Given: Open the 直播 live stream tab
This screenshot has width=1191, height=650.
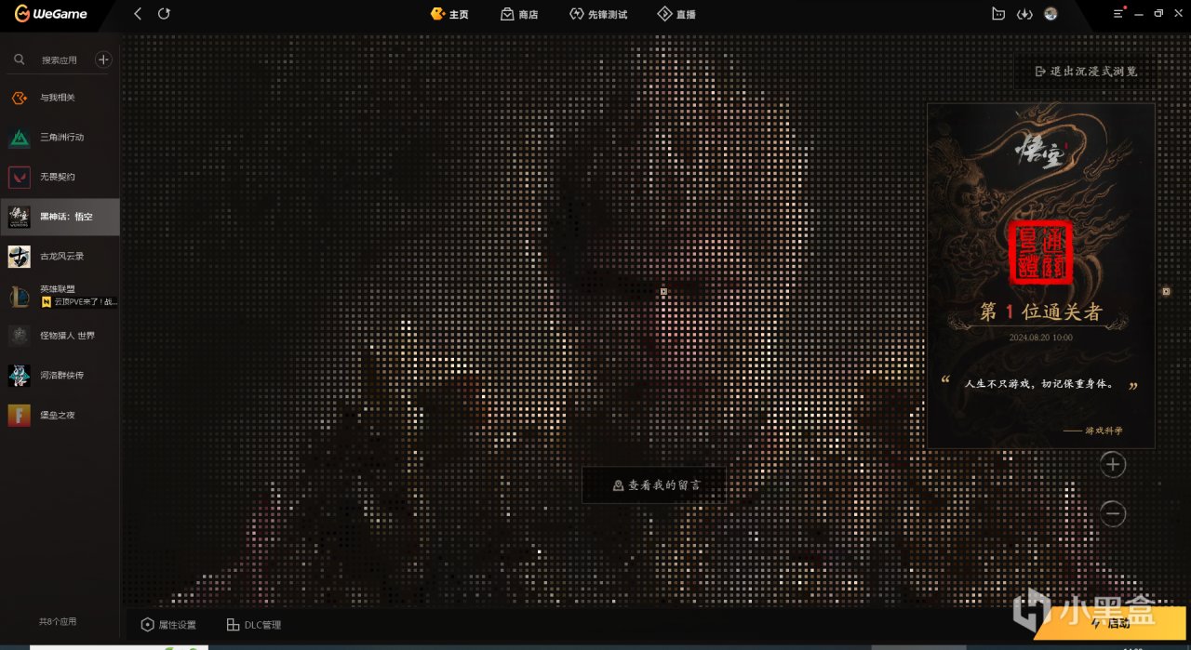Looking at the screenshot, I should (x=676, y=14).
